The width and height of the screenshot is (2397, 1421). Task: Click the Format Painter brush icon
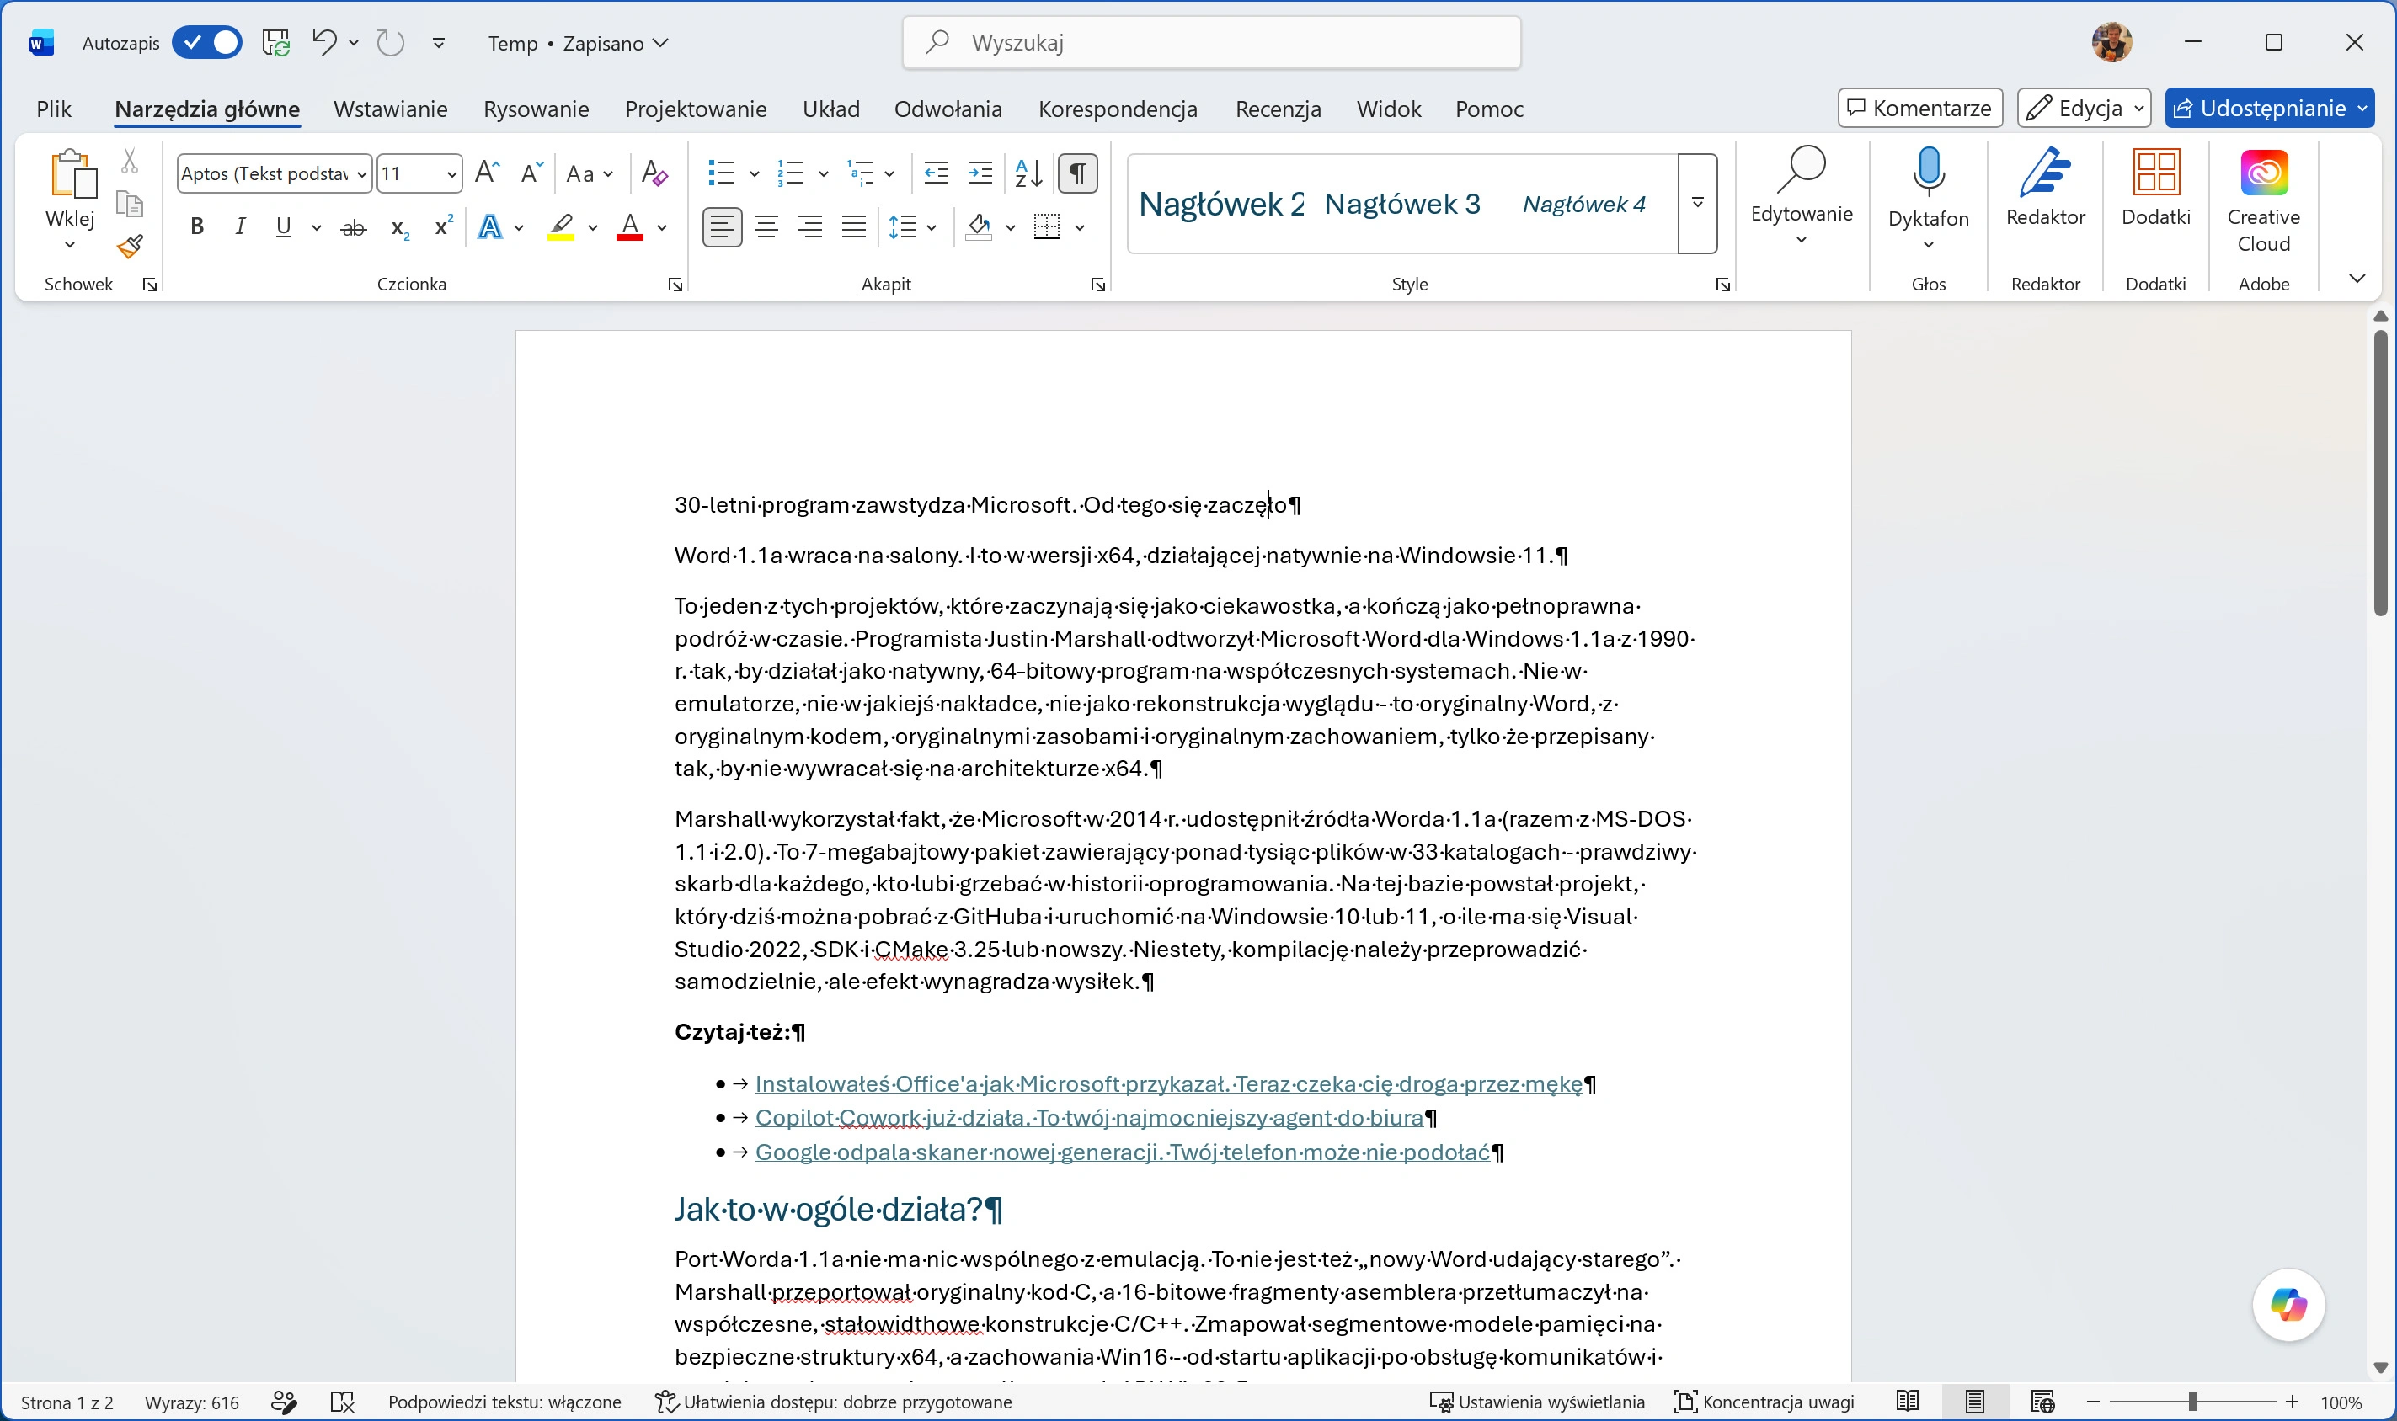pyautogui.click(x=131, y=247)
